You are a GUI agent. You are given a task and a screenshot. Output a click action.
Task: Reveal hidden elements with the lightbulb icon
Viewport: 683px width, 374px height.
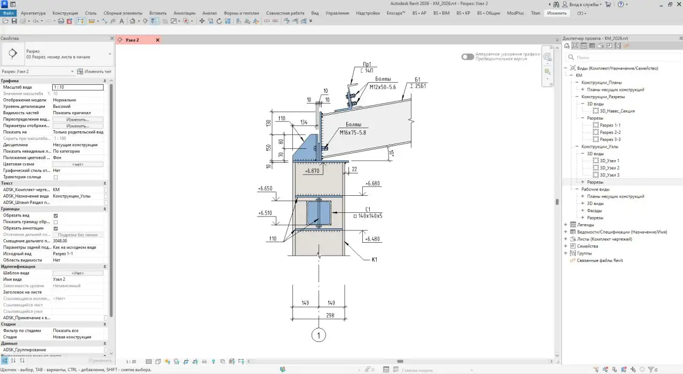click(213, 361)
